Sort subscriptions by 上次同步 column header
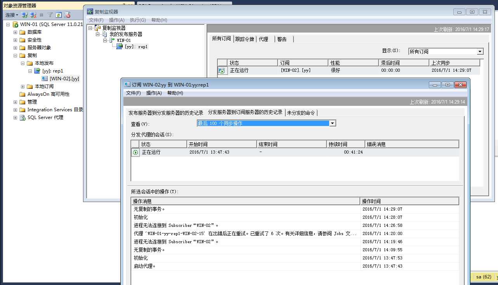 tap(455, 63)
